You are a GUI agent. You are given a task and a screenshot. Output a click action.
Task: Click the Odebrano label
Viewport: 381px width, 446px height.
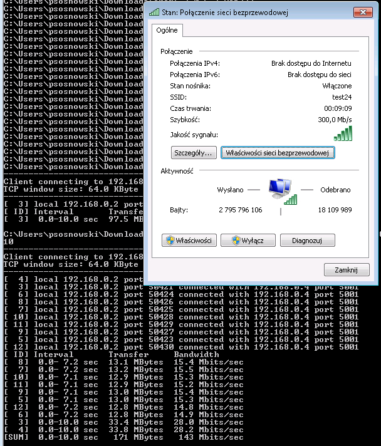coord(335,190)
